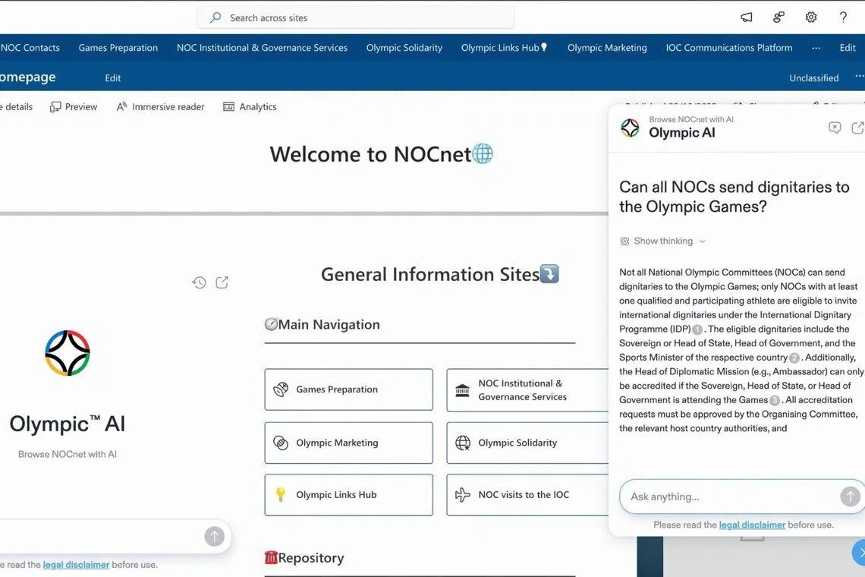Click the Olympic Links Hub lightbulb icon
This screenshot has width=865, height=577.
281,494
